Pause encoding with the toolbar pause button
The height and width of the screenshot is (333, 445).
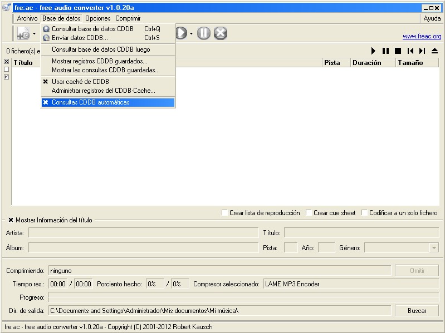[203, 33]
